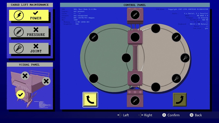Click the right X marker on the lift diagram

click(46, 81)
